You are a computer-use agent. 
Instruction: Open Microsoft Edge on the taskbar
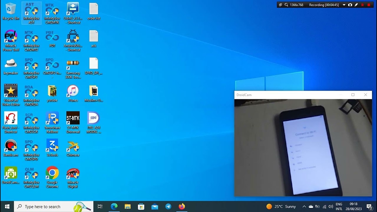(114, 206)
